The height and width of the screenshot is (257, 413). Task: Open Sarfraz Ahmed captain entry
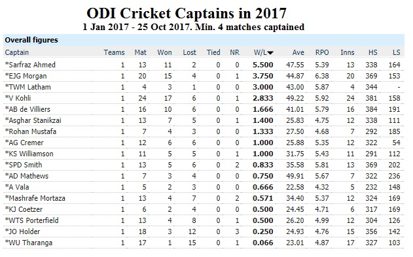coord(30,65)
